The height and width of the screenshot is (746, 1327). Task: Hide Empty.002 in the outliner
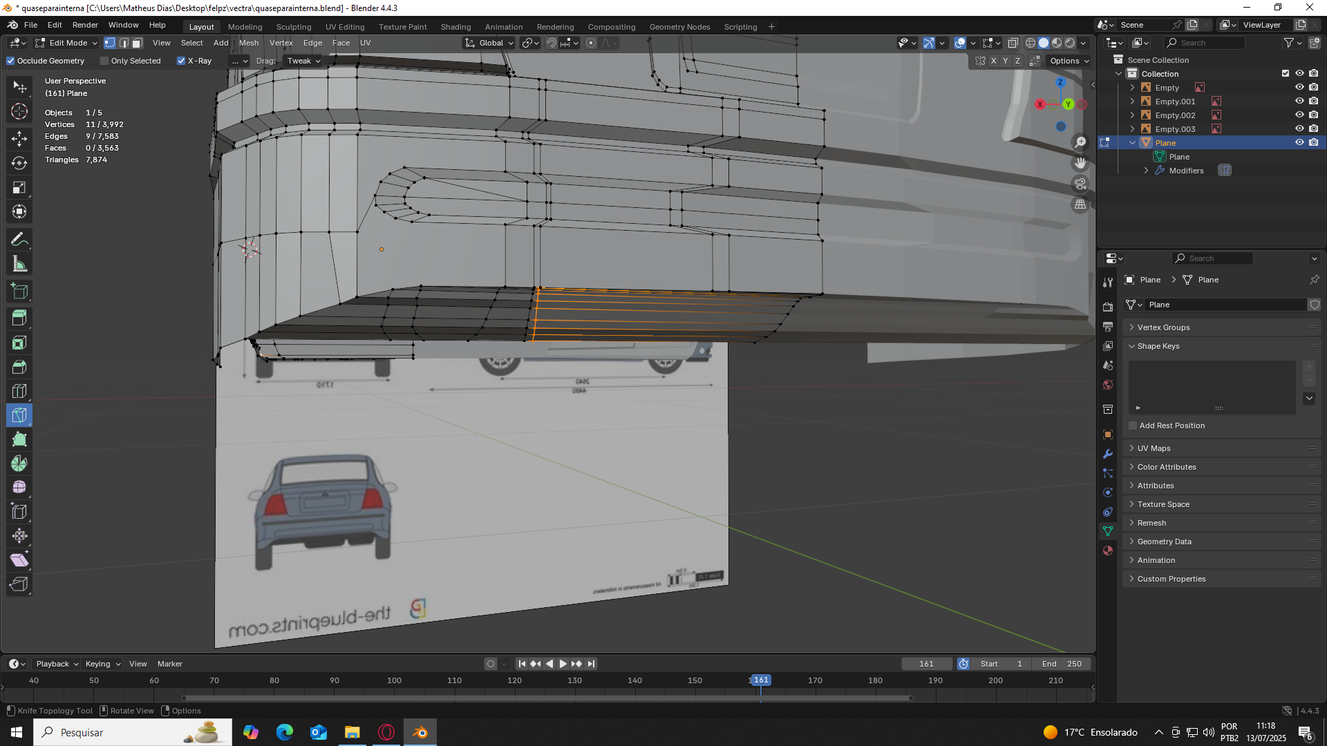click(x=1299, y=115)
